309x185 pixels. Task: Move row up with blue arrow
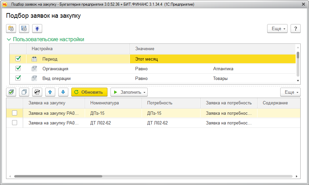(50, 92)
